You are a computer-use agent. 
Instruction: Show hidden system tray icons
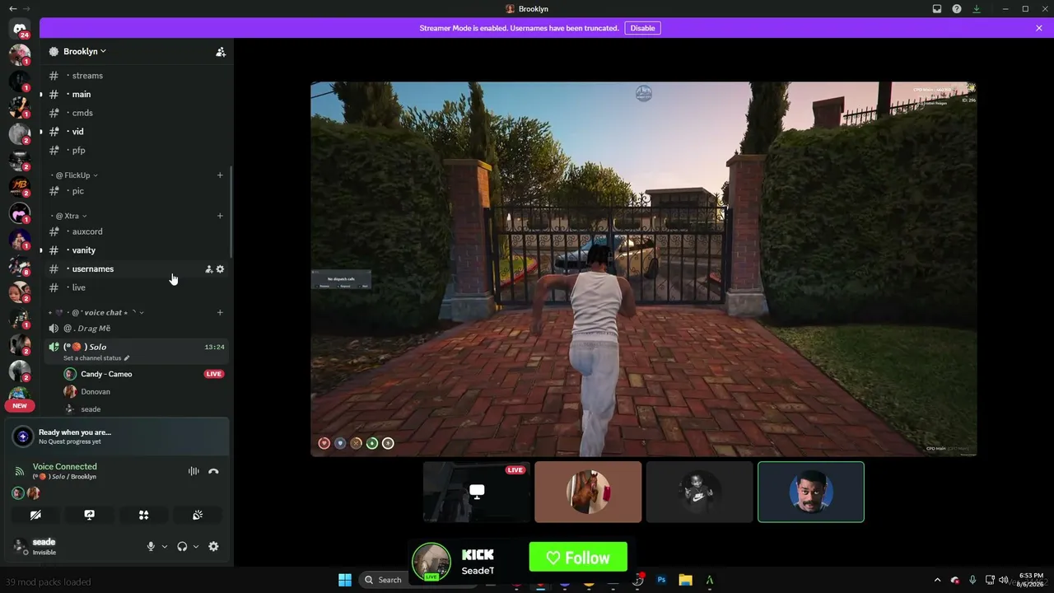[937, 580]
